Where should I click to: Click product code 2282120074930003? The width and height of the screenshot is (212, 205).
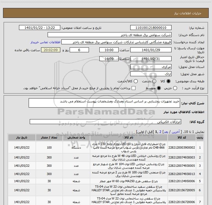tap(182, 157)
